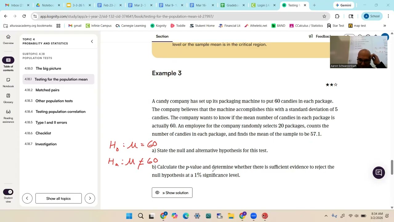Open the Table of contents panel
The width and height of the screenshot is (394, 222).
coord(8,64)
